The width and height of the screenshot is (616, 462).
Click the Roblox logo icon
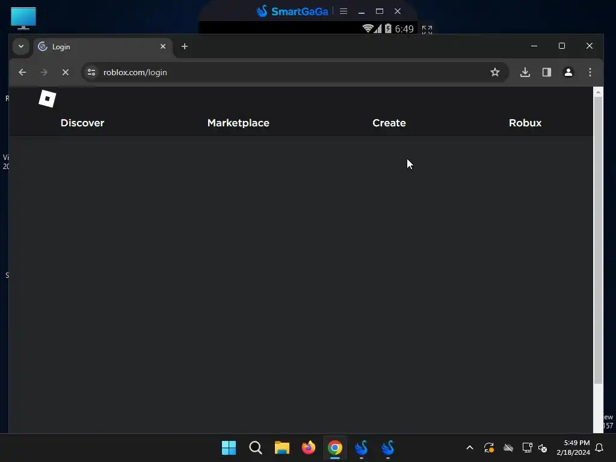[47, 99]
